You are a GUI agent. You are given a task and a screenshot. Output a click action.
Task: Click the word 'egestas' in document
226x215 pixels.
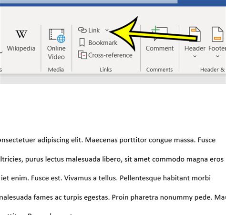(97, 198)
